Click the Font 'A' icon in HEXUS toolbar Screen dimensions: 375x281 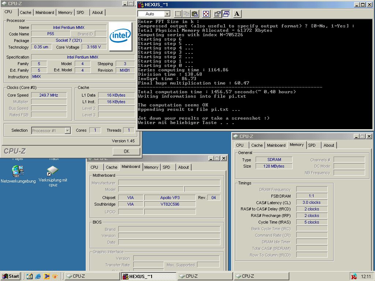pos(237,14)
